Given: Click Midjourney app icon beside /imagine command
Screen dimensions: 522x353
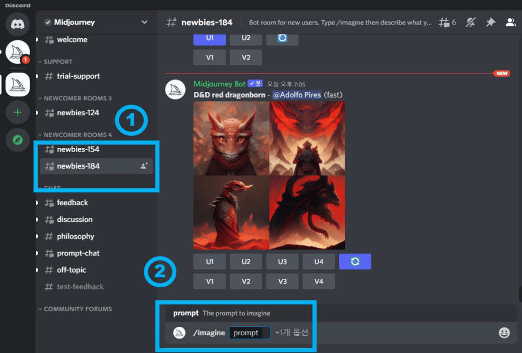Looking at the screenshot, I should [179, 333].
